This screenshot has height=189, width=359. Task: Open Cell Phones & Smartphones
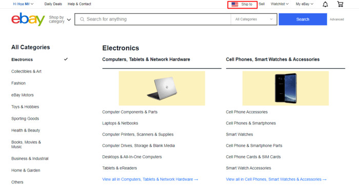(x=251, y=123)
